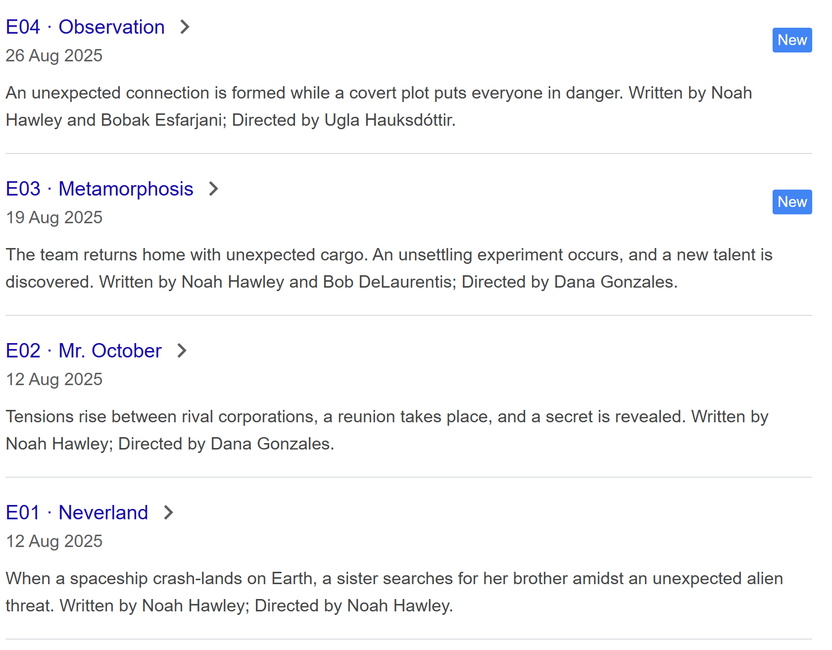The height and width of the screenshot is (650, 832).
Task: Expand chevron beside Neverland title
Action: (168, 512)
